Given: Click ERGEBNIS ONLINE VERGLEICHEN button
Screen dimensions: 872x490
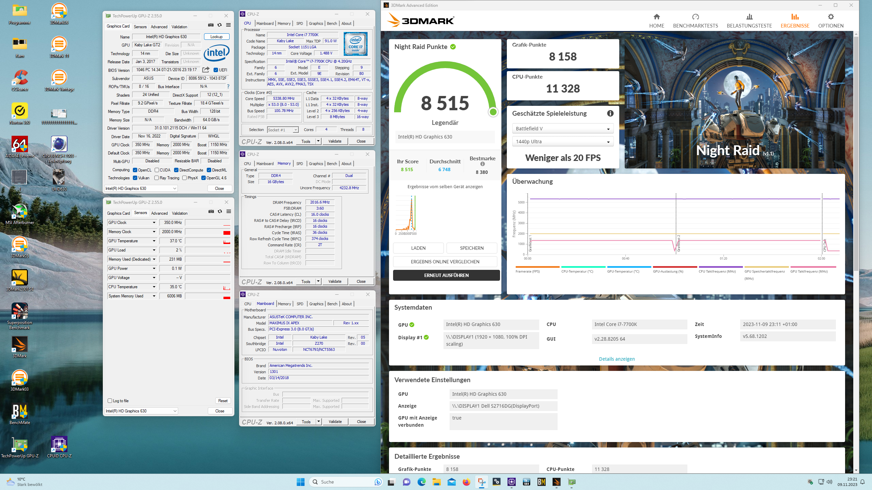Looking at the screenshot, I should (x=445, y=262).
